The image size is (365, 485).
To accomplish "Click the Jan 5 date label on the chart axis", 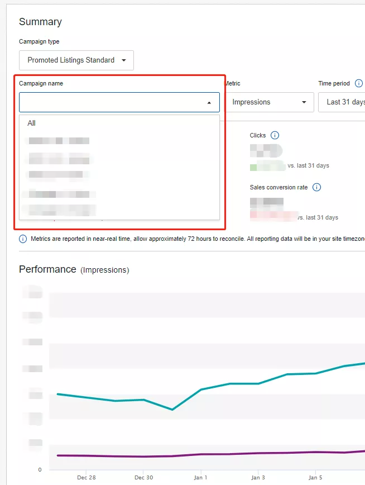I will coord(315,478).
